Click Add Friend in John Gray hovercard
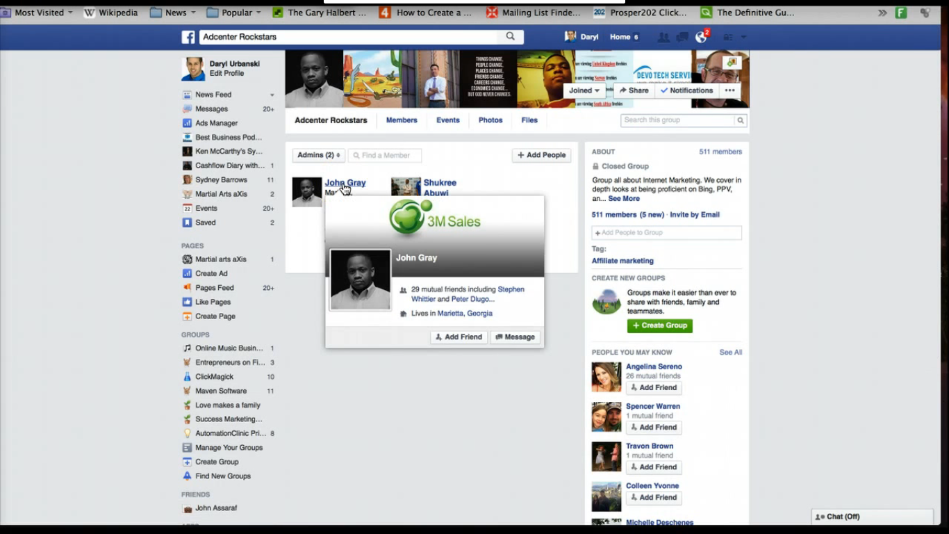The height and width of the screenshot is (534, 949). 459,337
